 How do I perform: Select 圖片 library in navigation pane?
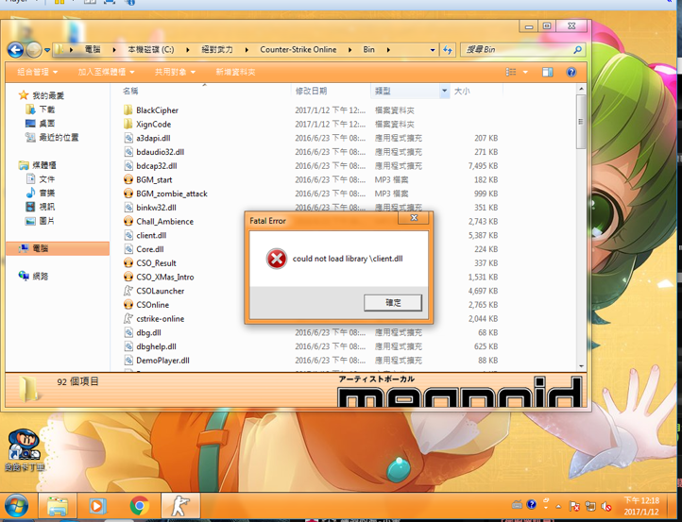coord(40,220)
